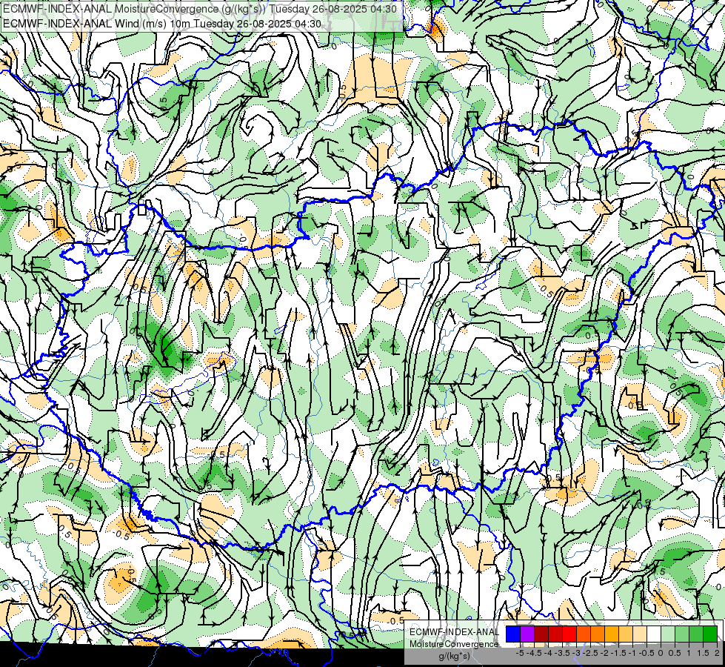Click the purple swatch in the legend
725x667 pixels.
point(527,634)
